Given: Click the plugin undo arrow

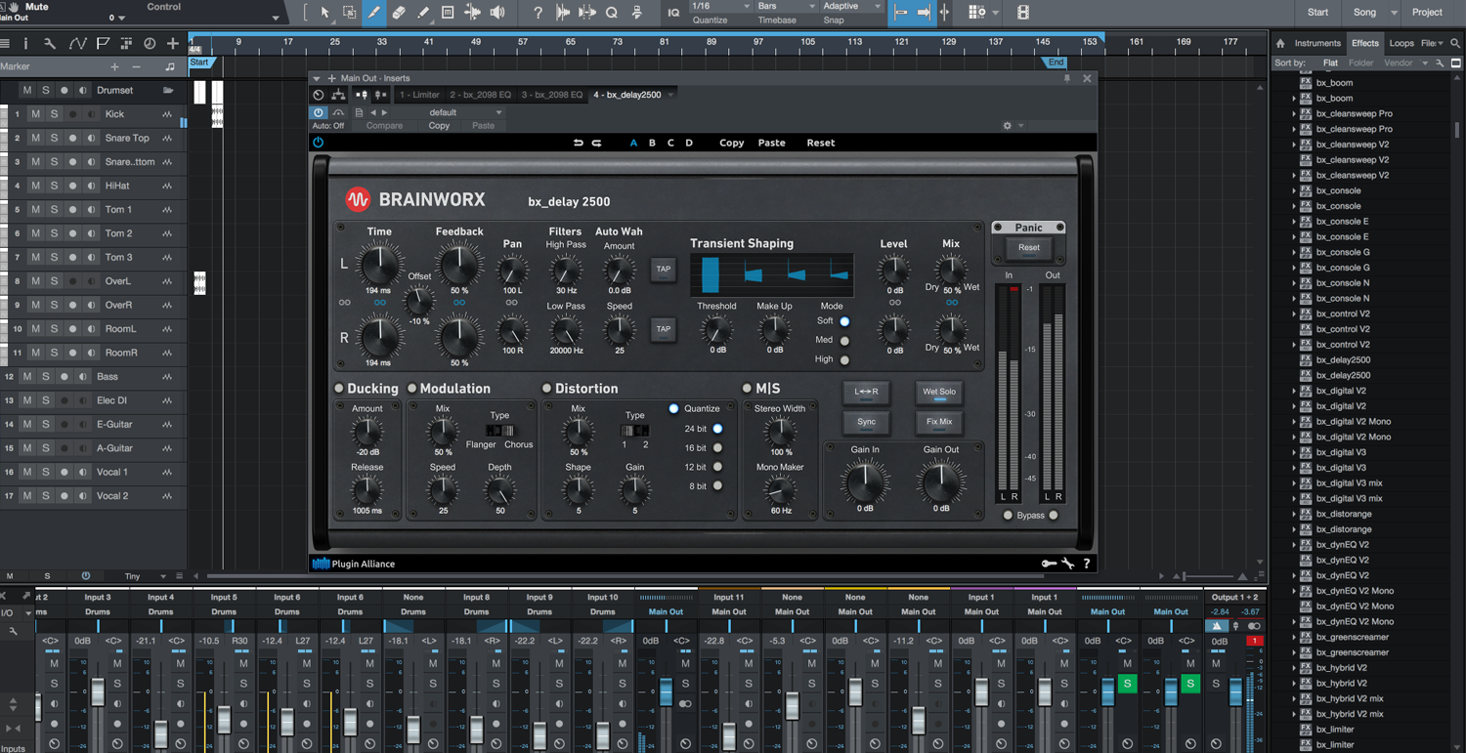Looking at the screenshot, I should [x=578, y=143].
